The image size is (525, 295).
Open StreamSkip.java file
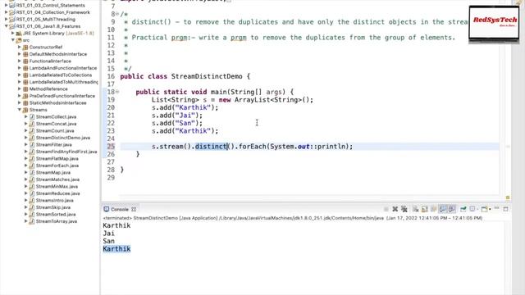(52, 207)
